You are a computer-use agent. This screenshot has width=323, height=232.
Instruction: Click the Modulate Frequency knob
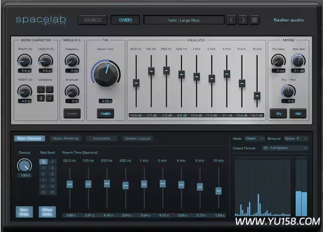(72, 60)
